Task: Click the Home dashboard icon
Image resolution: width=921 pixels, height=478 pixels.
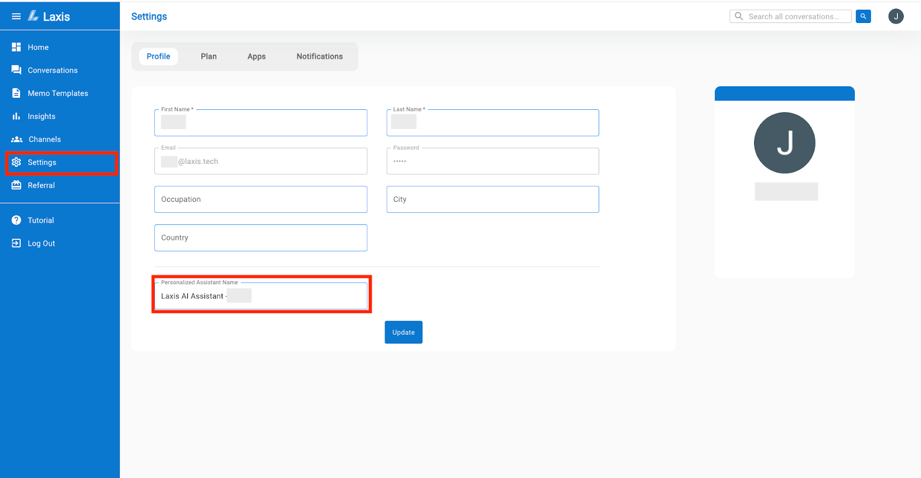Action: coord(16,47)
